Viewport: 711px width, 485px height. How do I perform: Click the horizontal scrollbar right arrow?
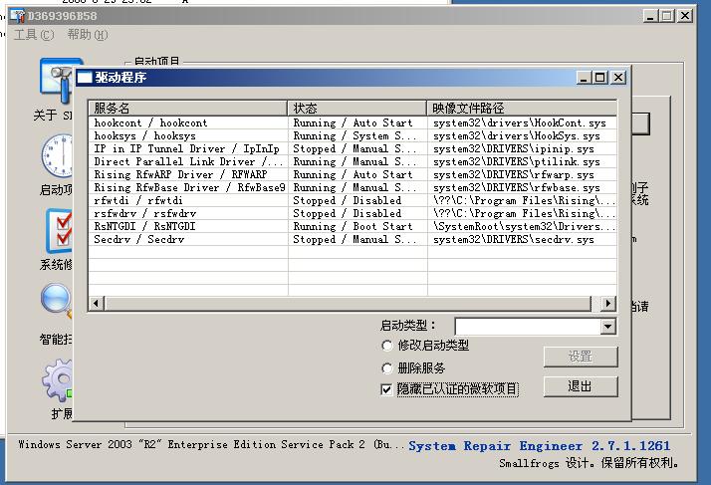(607, 303)
